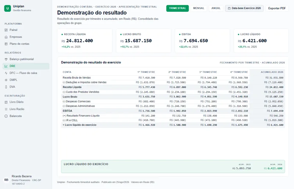Click the 2º Trimestre column header

(177, 72)
